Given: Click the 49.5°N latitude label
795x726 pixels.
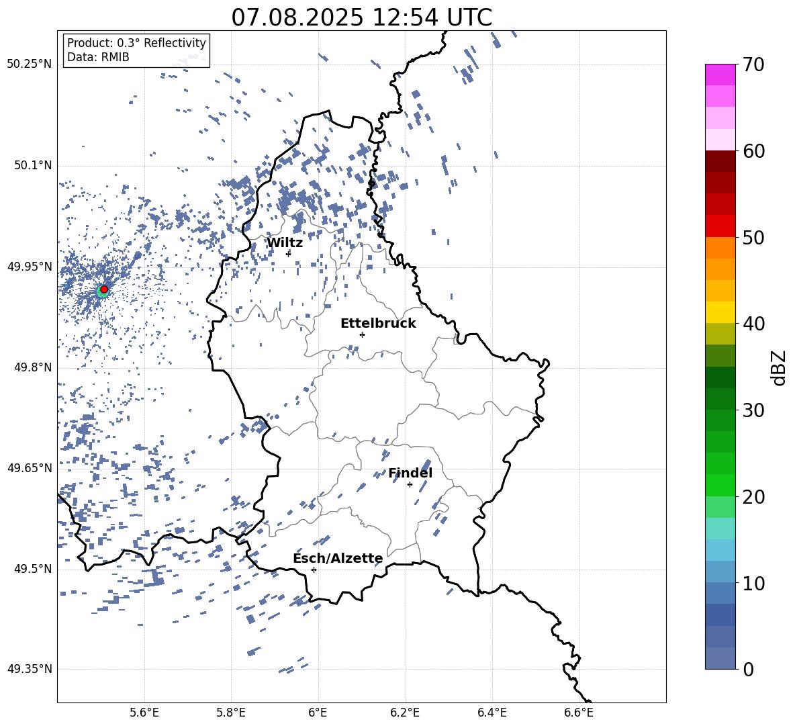Looking at the screenshot, I should [33, 569].
